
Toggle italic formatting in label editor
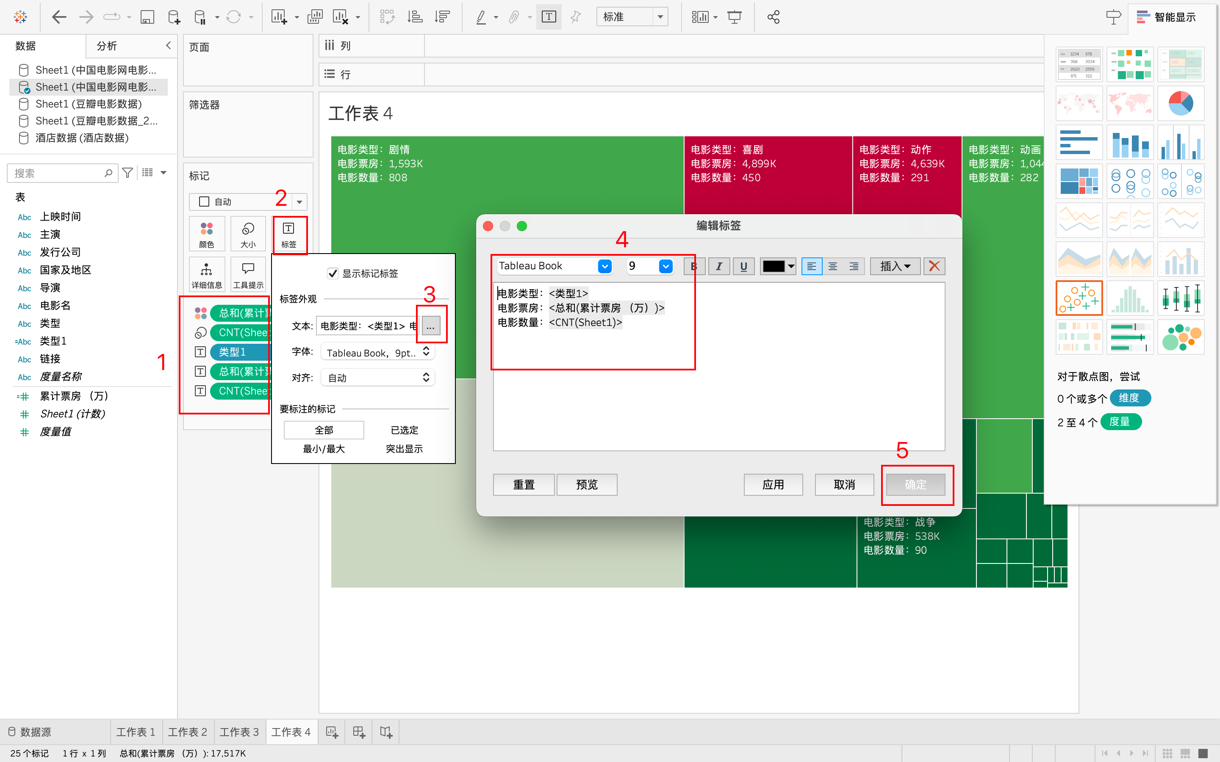(x=719, y=266)
